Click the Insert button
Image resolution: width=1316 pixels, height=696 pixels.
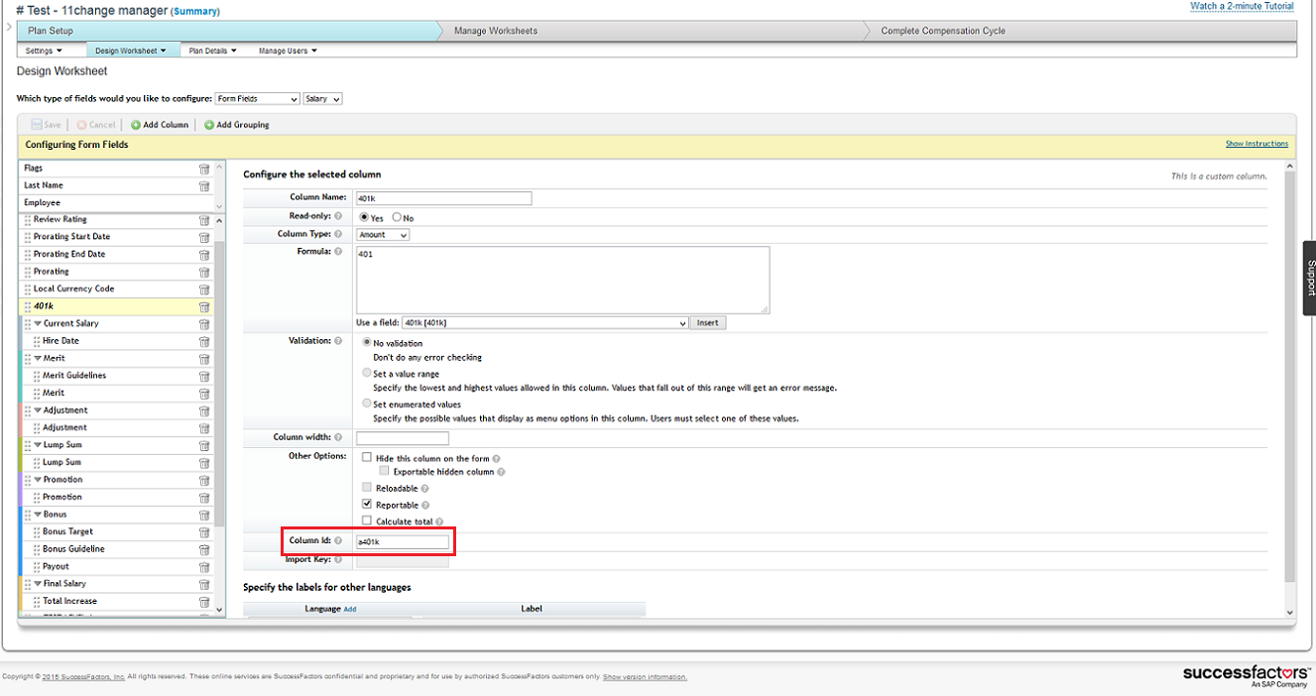[707, 323]
